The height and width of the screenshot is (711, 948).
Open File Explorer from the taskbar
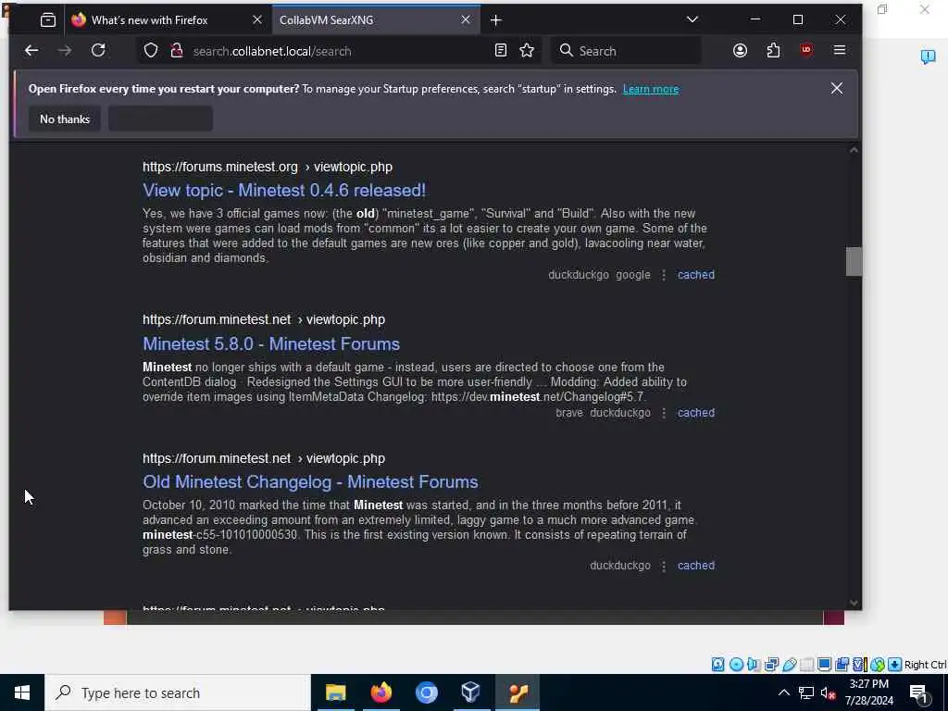(x=335, y=692)
